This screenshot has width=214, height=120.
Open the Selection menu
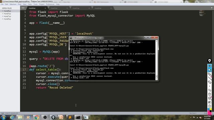[x=13, y=4]
